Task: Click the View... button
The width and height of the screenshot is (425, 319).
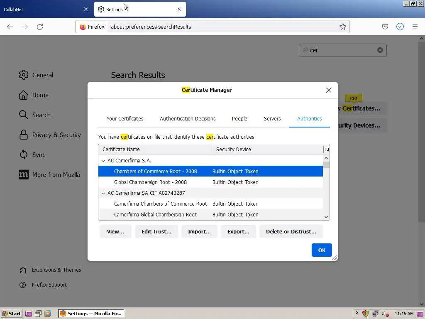Action: pos(115,232)
